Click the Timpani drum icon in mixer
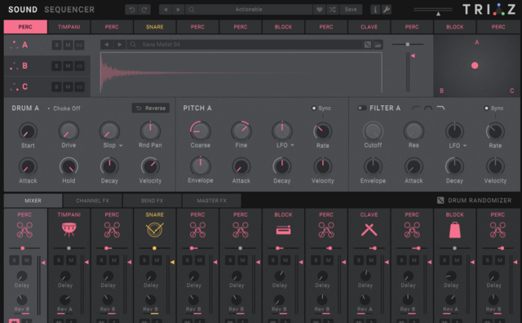The width and height of the screenshot is (522, 323). point(69,229)
